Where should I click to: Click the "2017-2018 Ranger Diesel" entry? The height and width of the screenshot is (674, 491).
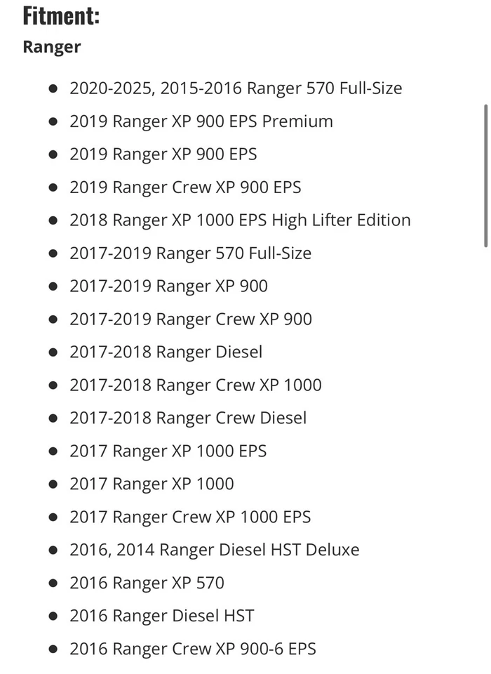tap(166, 352)
